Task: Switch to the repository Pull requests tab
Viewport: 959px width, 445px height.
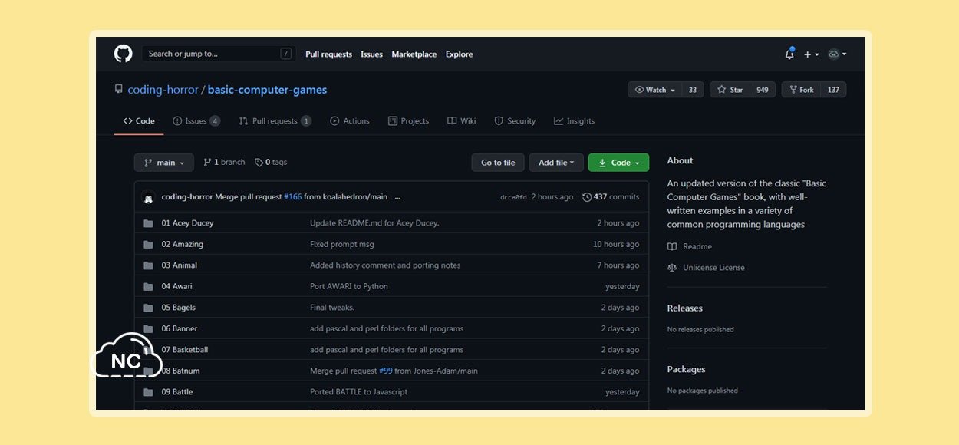Action: (x=275, y=121)
